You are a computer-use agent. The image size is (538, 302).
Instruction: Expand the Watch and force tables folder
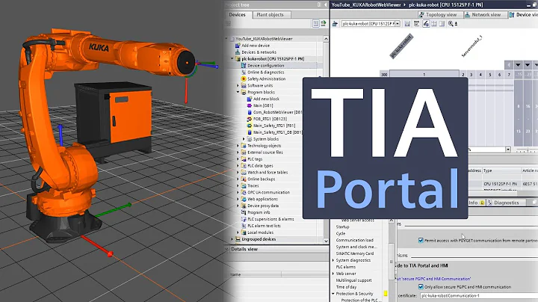238,172
